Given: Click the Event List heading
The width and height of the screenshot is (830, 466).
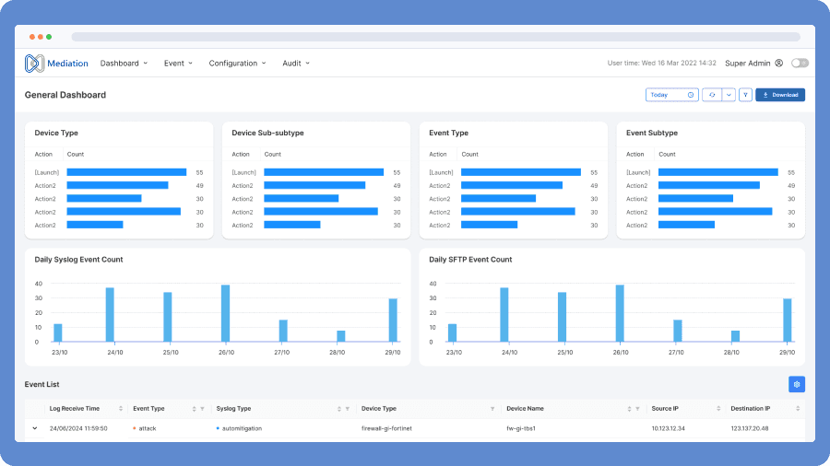Looking at the screenshot, I should pos(41,384).
